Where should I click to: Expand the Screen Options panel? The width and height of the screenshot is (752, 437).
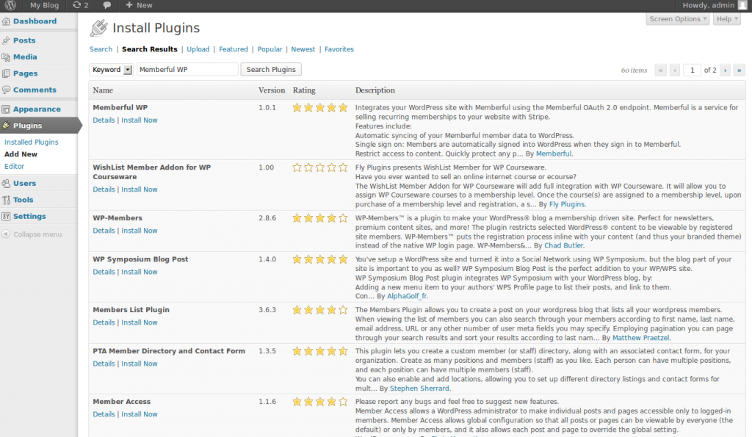coord(678,19)
